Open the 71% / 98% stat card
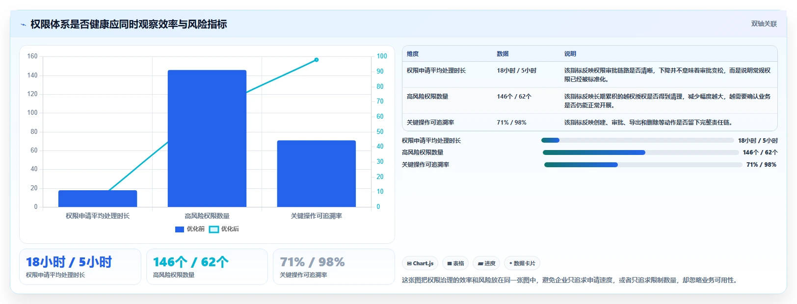The image size is (797, 304). click(334, 267)
